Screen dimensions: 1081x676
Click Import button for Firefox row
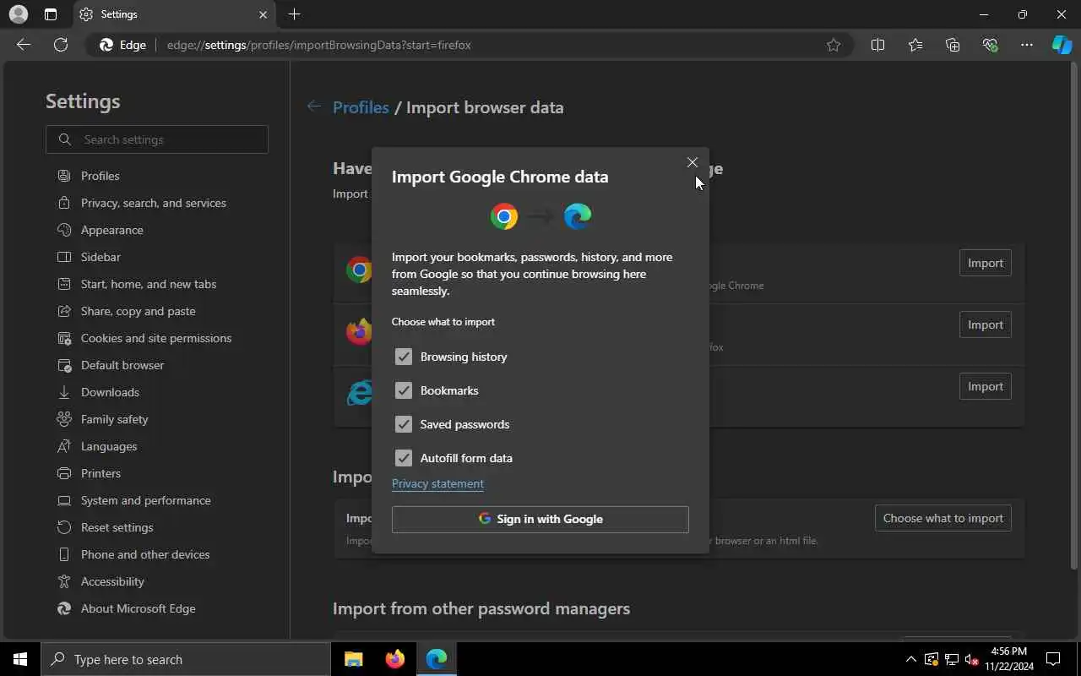point(985,324)
